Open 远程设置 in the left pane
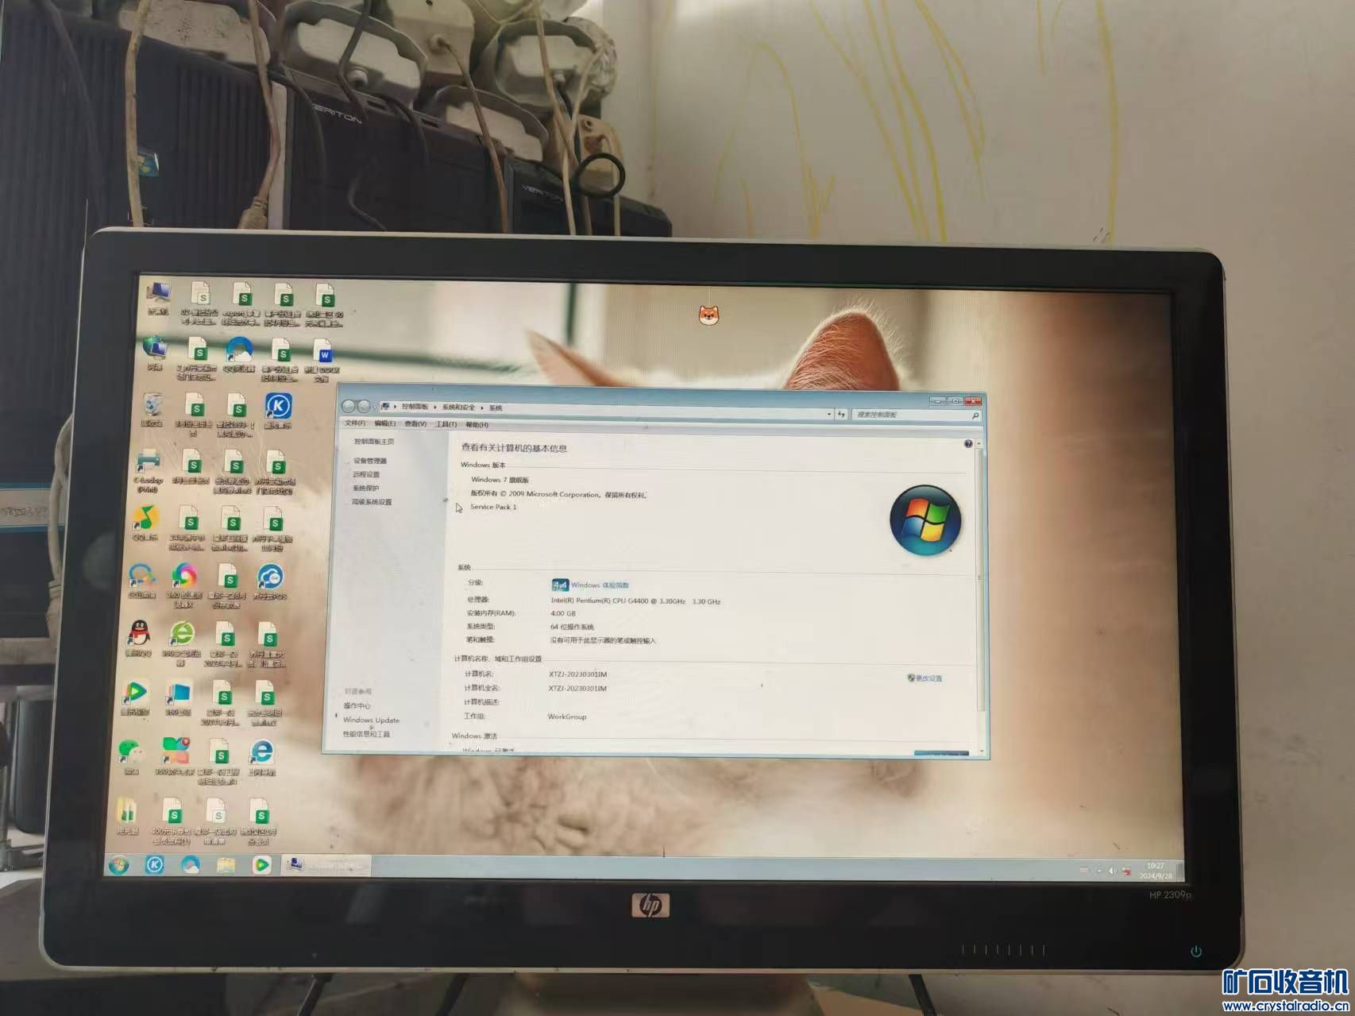Viewport: 1355px width, 1016px height. 366,474
